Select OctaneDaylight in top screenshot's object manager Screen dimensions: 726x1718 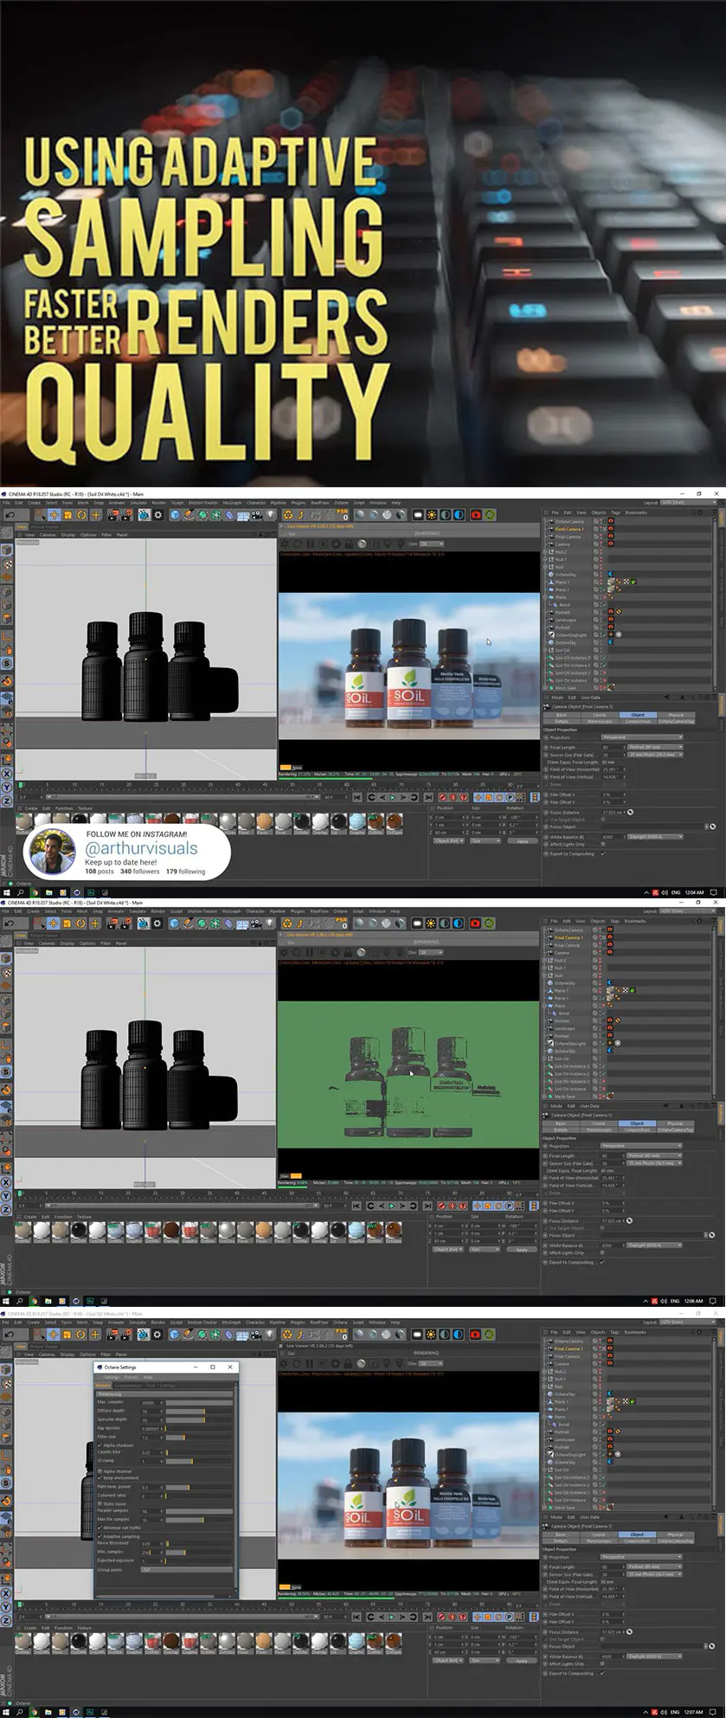570,635
